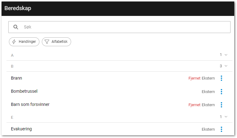
Task: Collapse the A group chevron
Action: click(x=226, y=55)
